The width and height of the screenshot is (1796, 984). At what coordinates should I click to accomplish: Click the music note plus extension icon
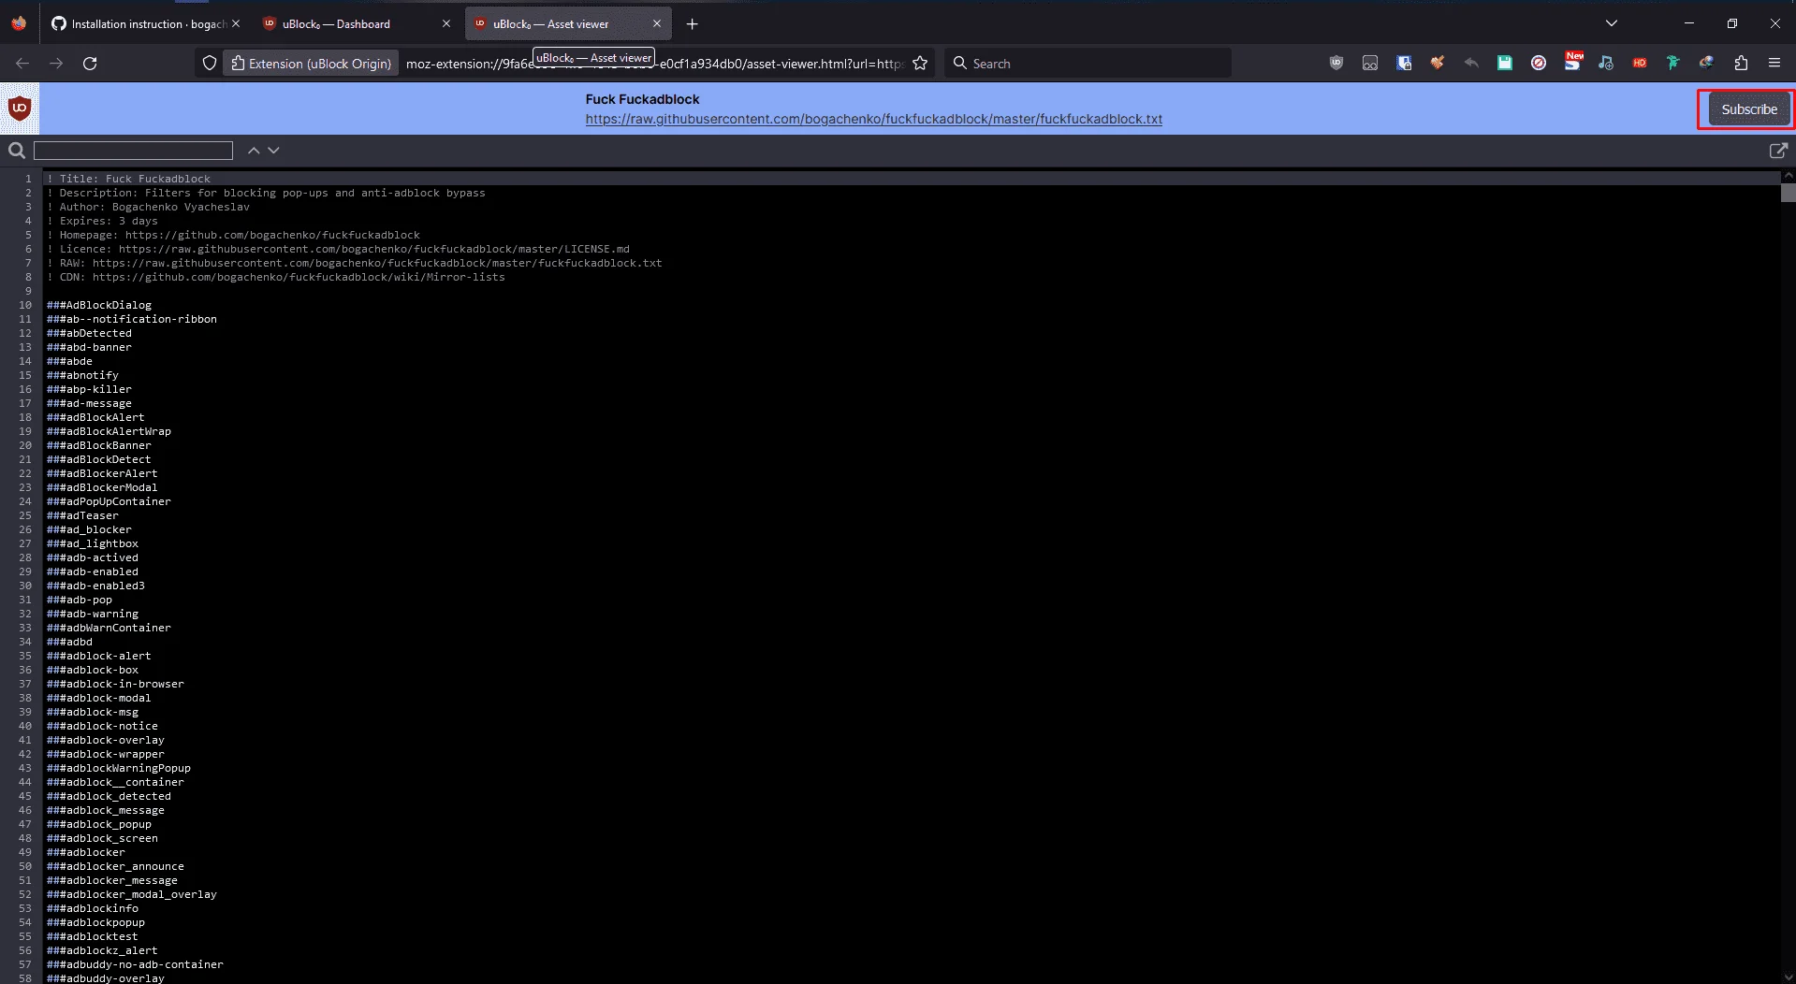tap(1606, 63)
